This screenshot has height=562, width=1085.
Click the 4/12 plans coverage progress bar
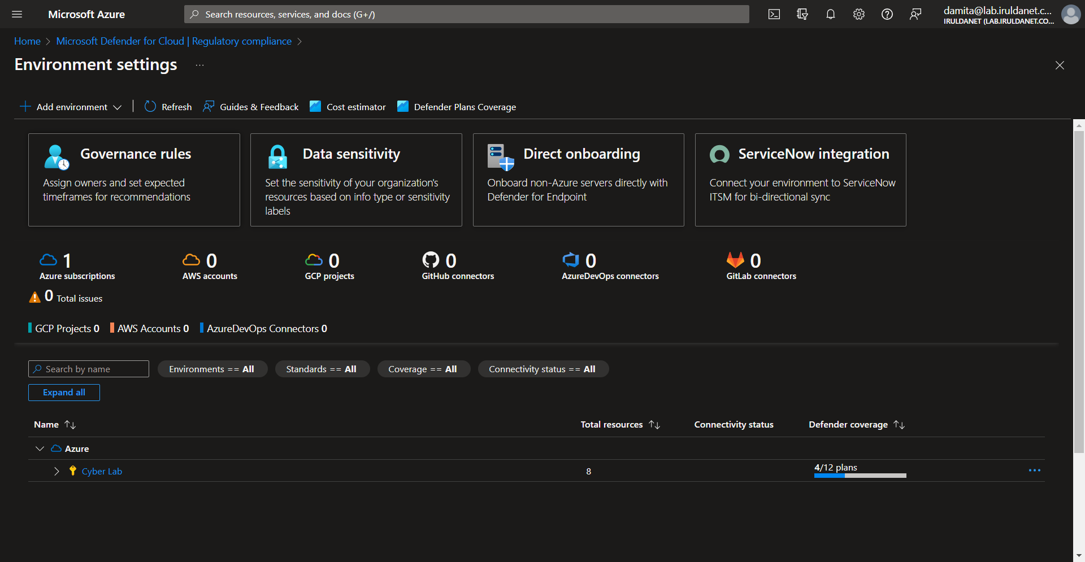pyautogui.click(x=860, y=476)
